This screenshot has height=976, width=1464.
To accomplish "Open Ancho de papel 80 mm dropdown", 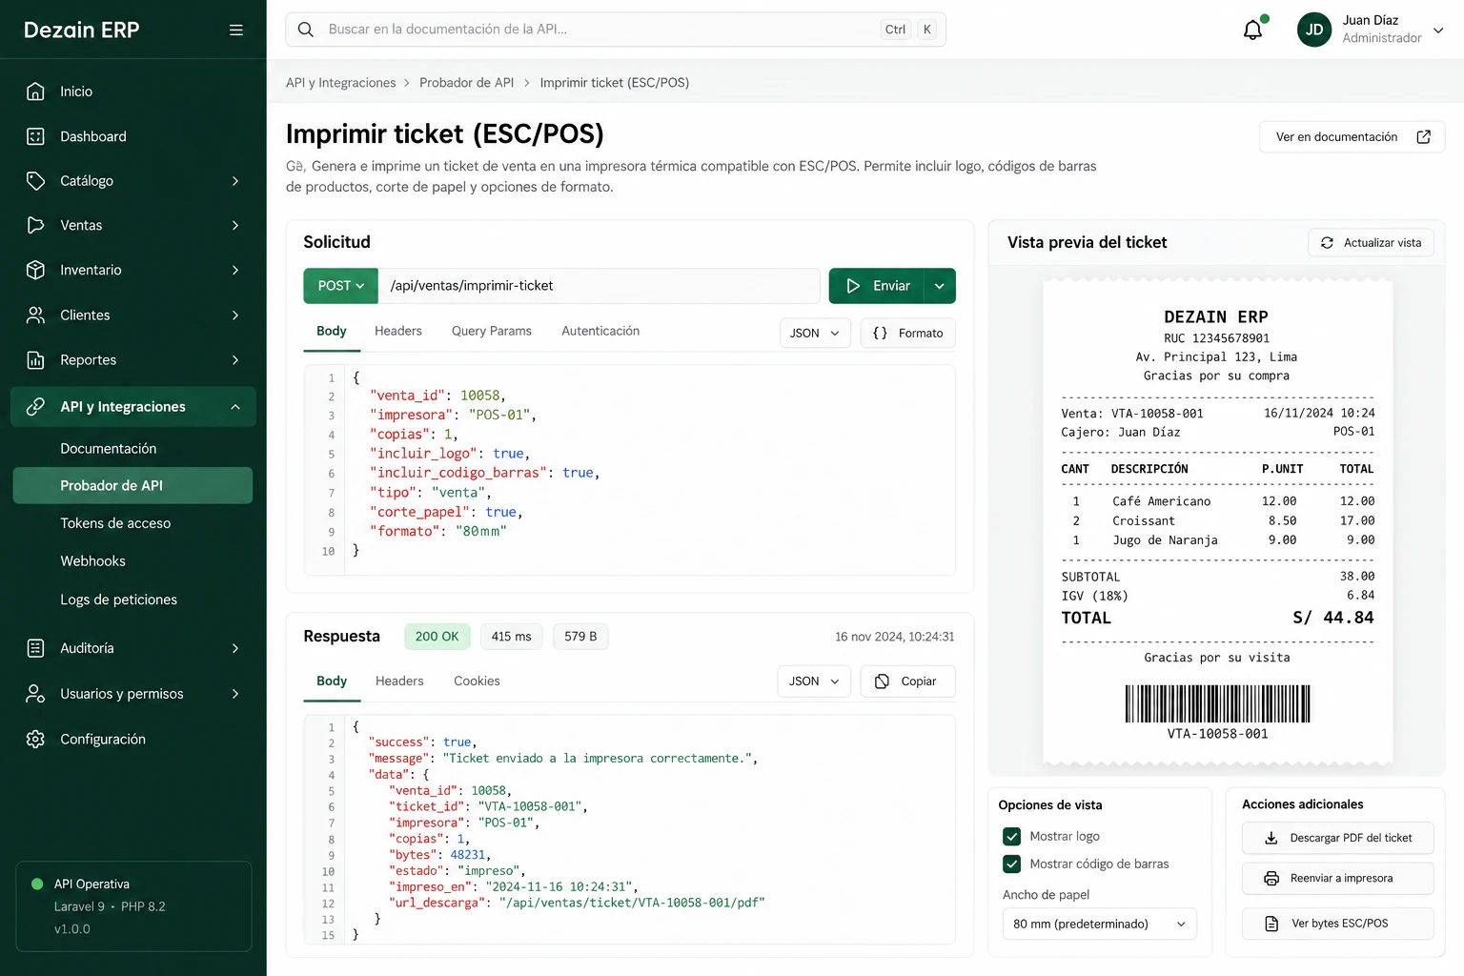I will pyautogui.click(x=1099, y=924).
